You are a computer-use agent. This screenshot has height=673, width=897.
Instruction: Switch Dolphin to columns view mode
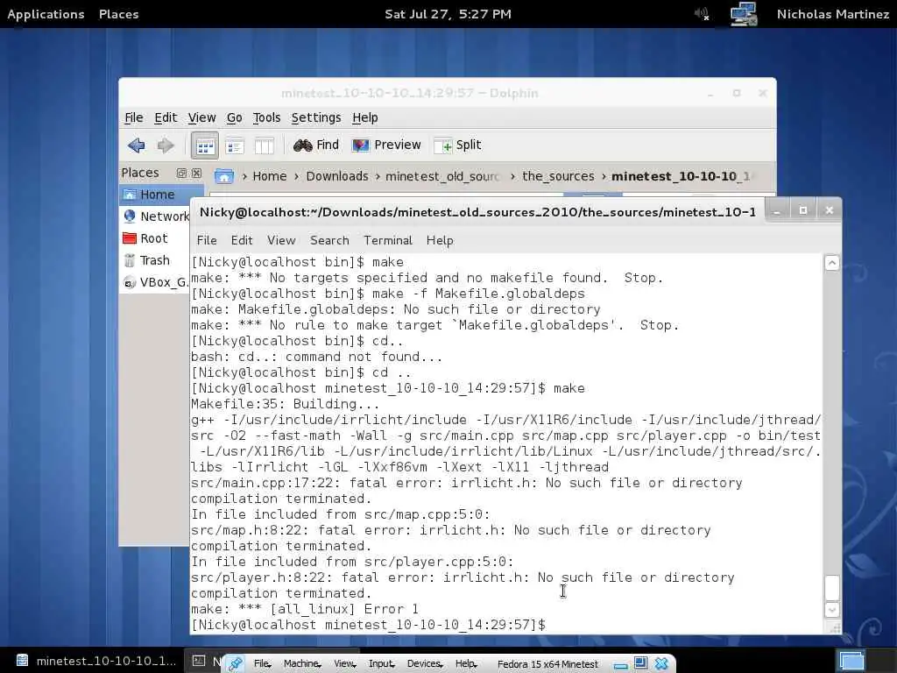click(265, 146)
